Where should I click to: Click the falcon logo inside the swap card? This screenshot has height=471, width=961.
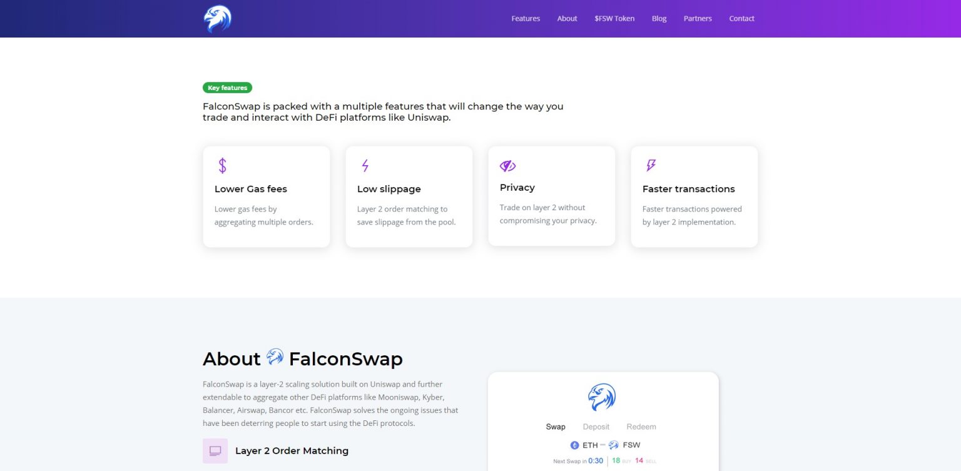click(x=603, y=397)
